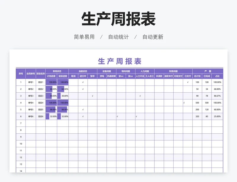Select the 34 completed quantity cell

coord(206,89)
